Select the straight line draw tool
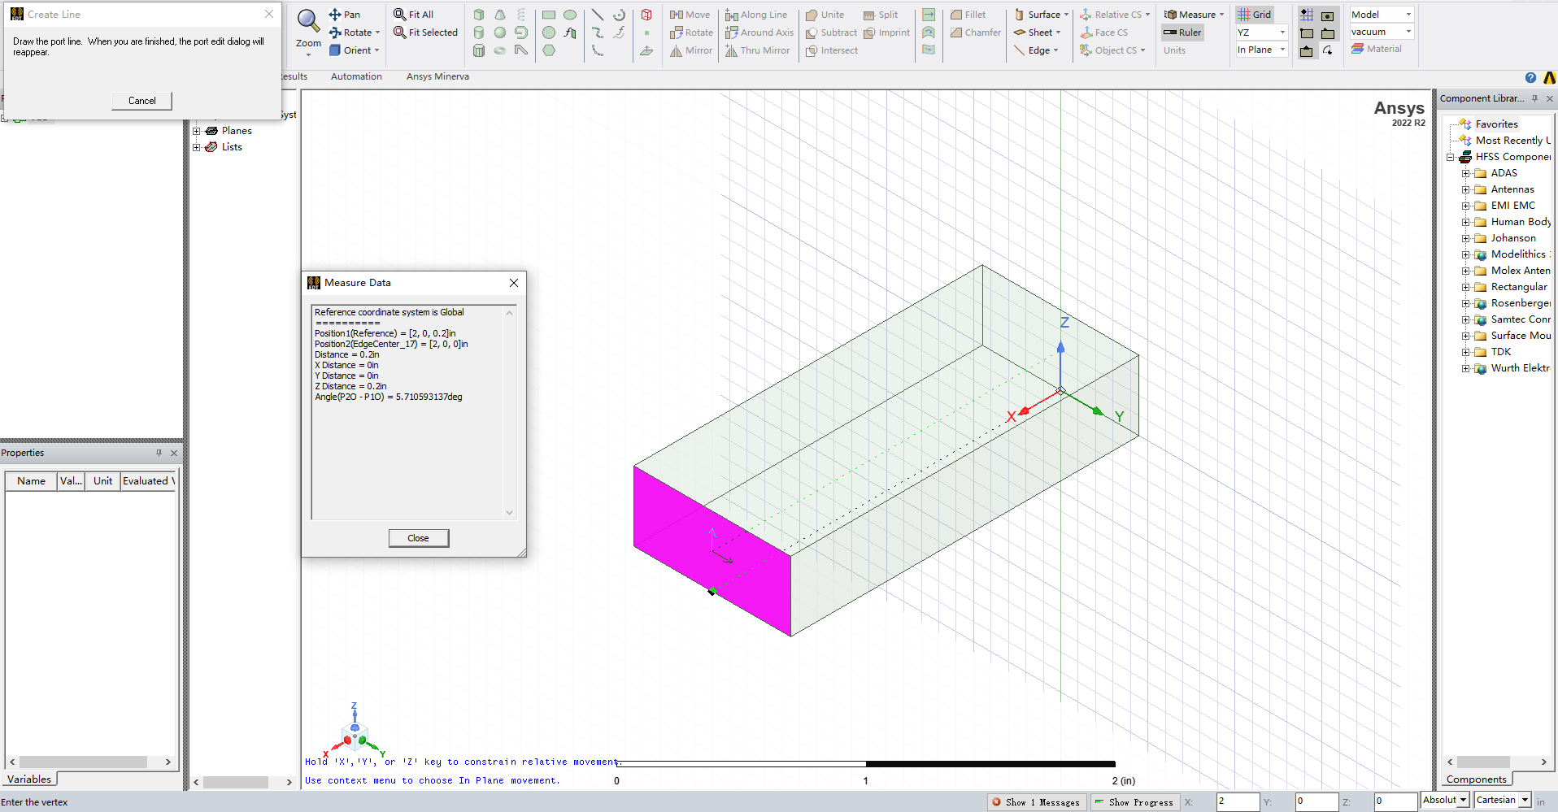The height and width of the screenshot is (812, 1558). 598,15
